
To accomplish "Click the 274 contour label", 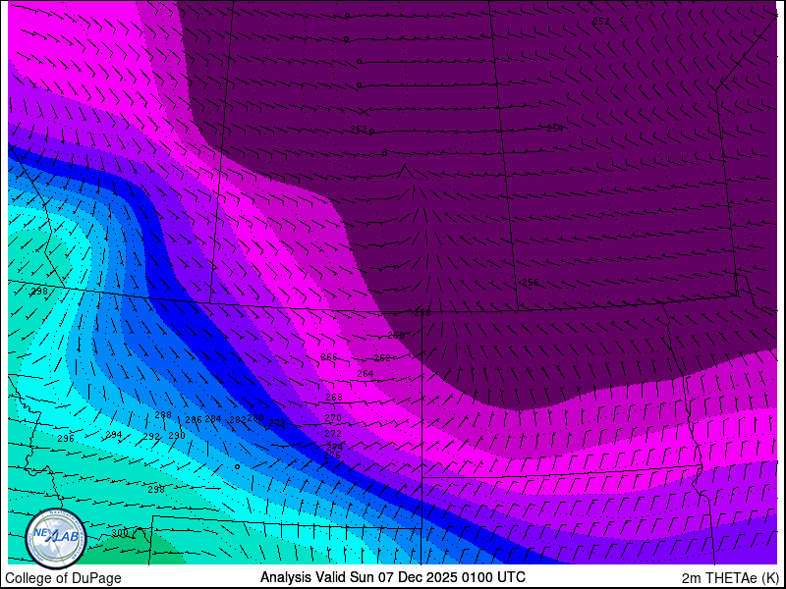I will pos(334,447).
